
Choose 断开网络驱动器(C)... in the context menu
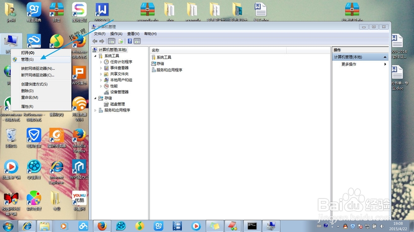(41, 75)
